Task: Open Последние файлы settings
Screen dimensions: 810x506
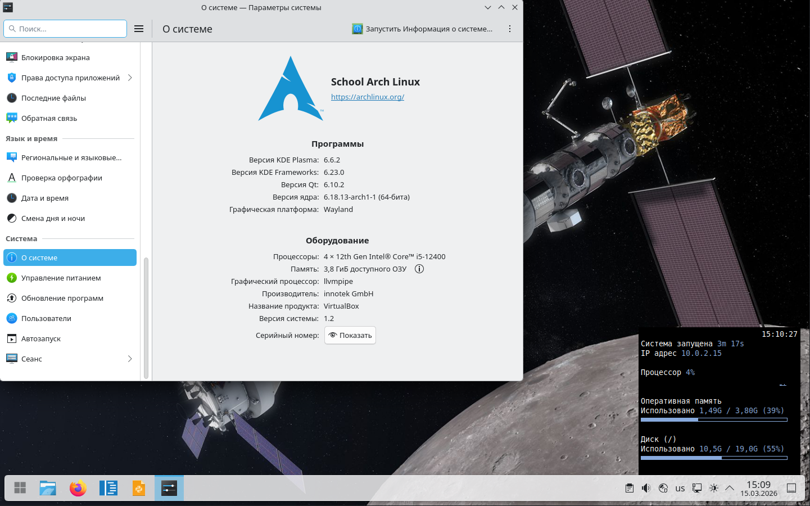Action: [x=70, y=98]
